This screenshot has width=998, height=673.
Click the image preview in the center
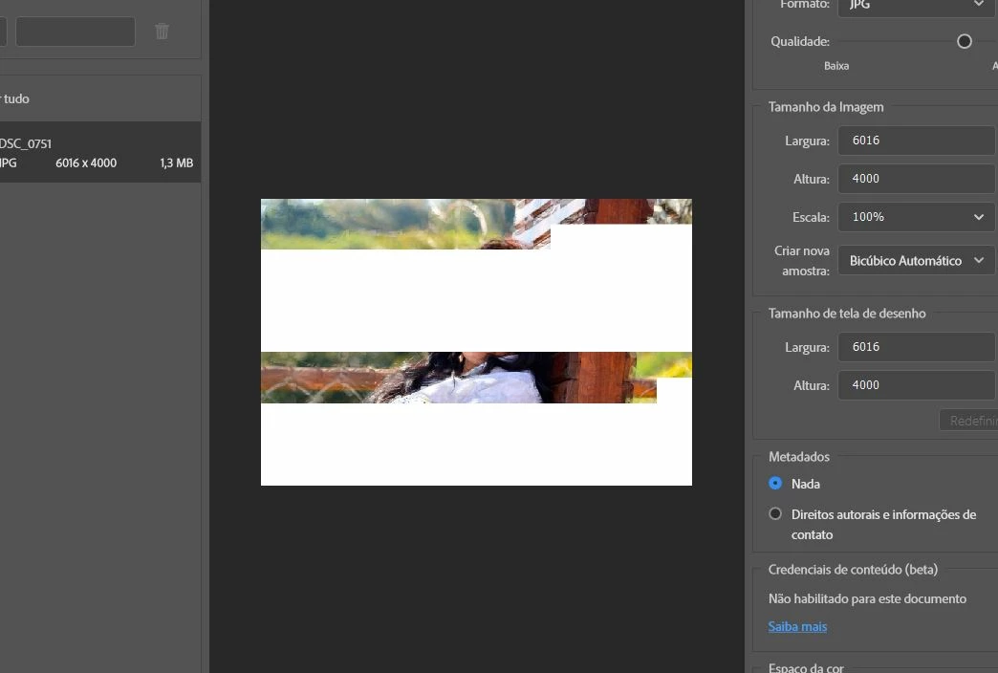(476, 342)
